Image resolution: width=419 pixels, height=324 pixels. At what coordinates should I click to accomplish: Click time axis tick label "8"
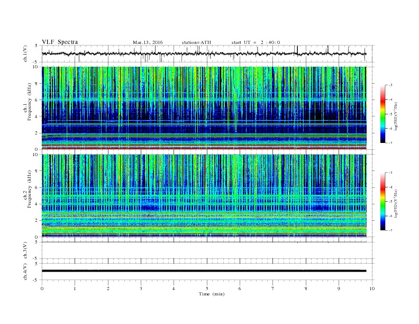[x=306, y=289]
